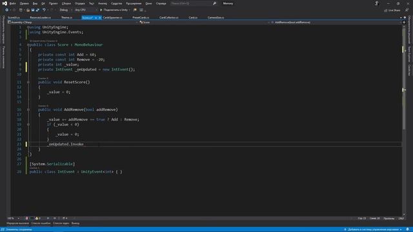Switch to the ResourceLoader.cs tab

tap(40, 17)
